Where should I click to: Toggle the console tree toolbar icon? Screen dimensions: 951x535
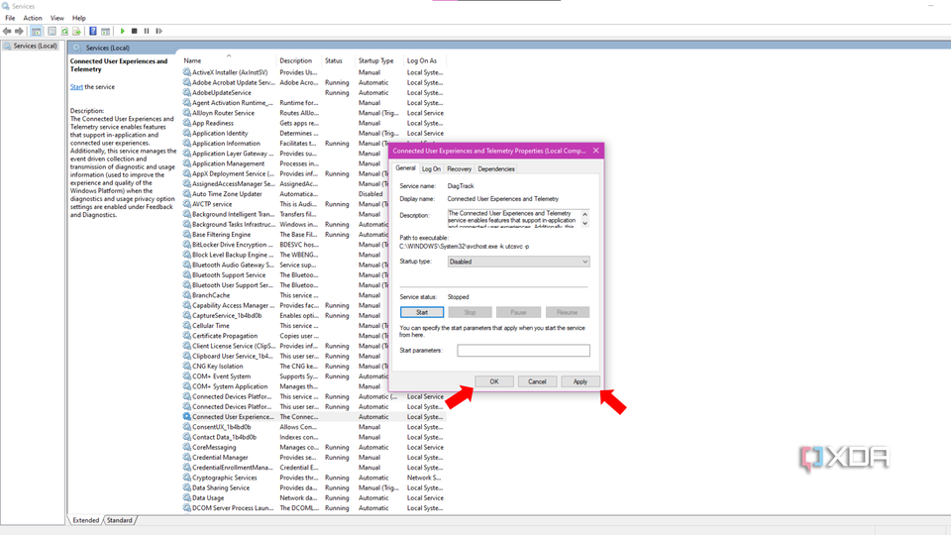(x=37, y=31)
